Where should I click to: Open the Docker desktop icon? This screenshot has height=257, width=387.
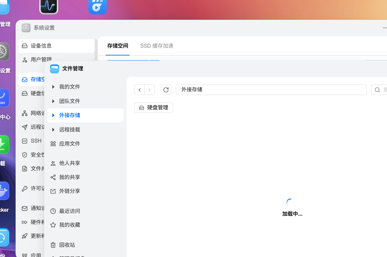pyautogui.click(x=4, y=191)
